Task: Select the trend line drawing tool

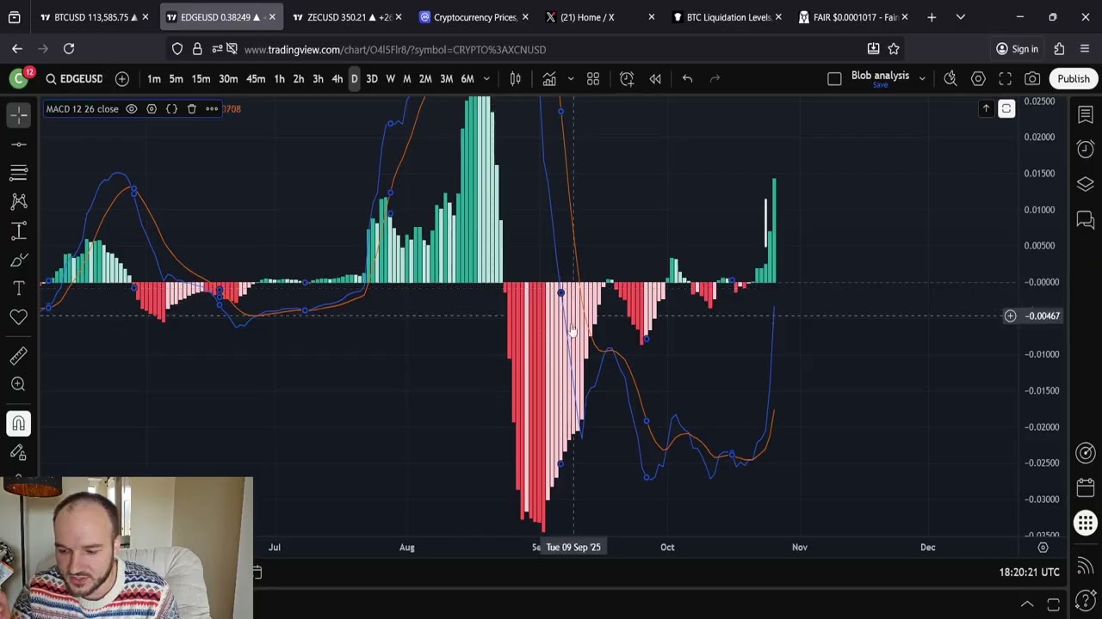Action: [x=19, y=144]
